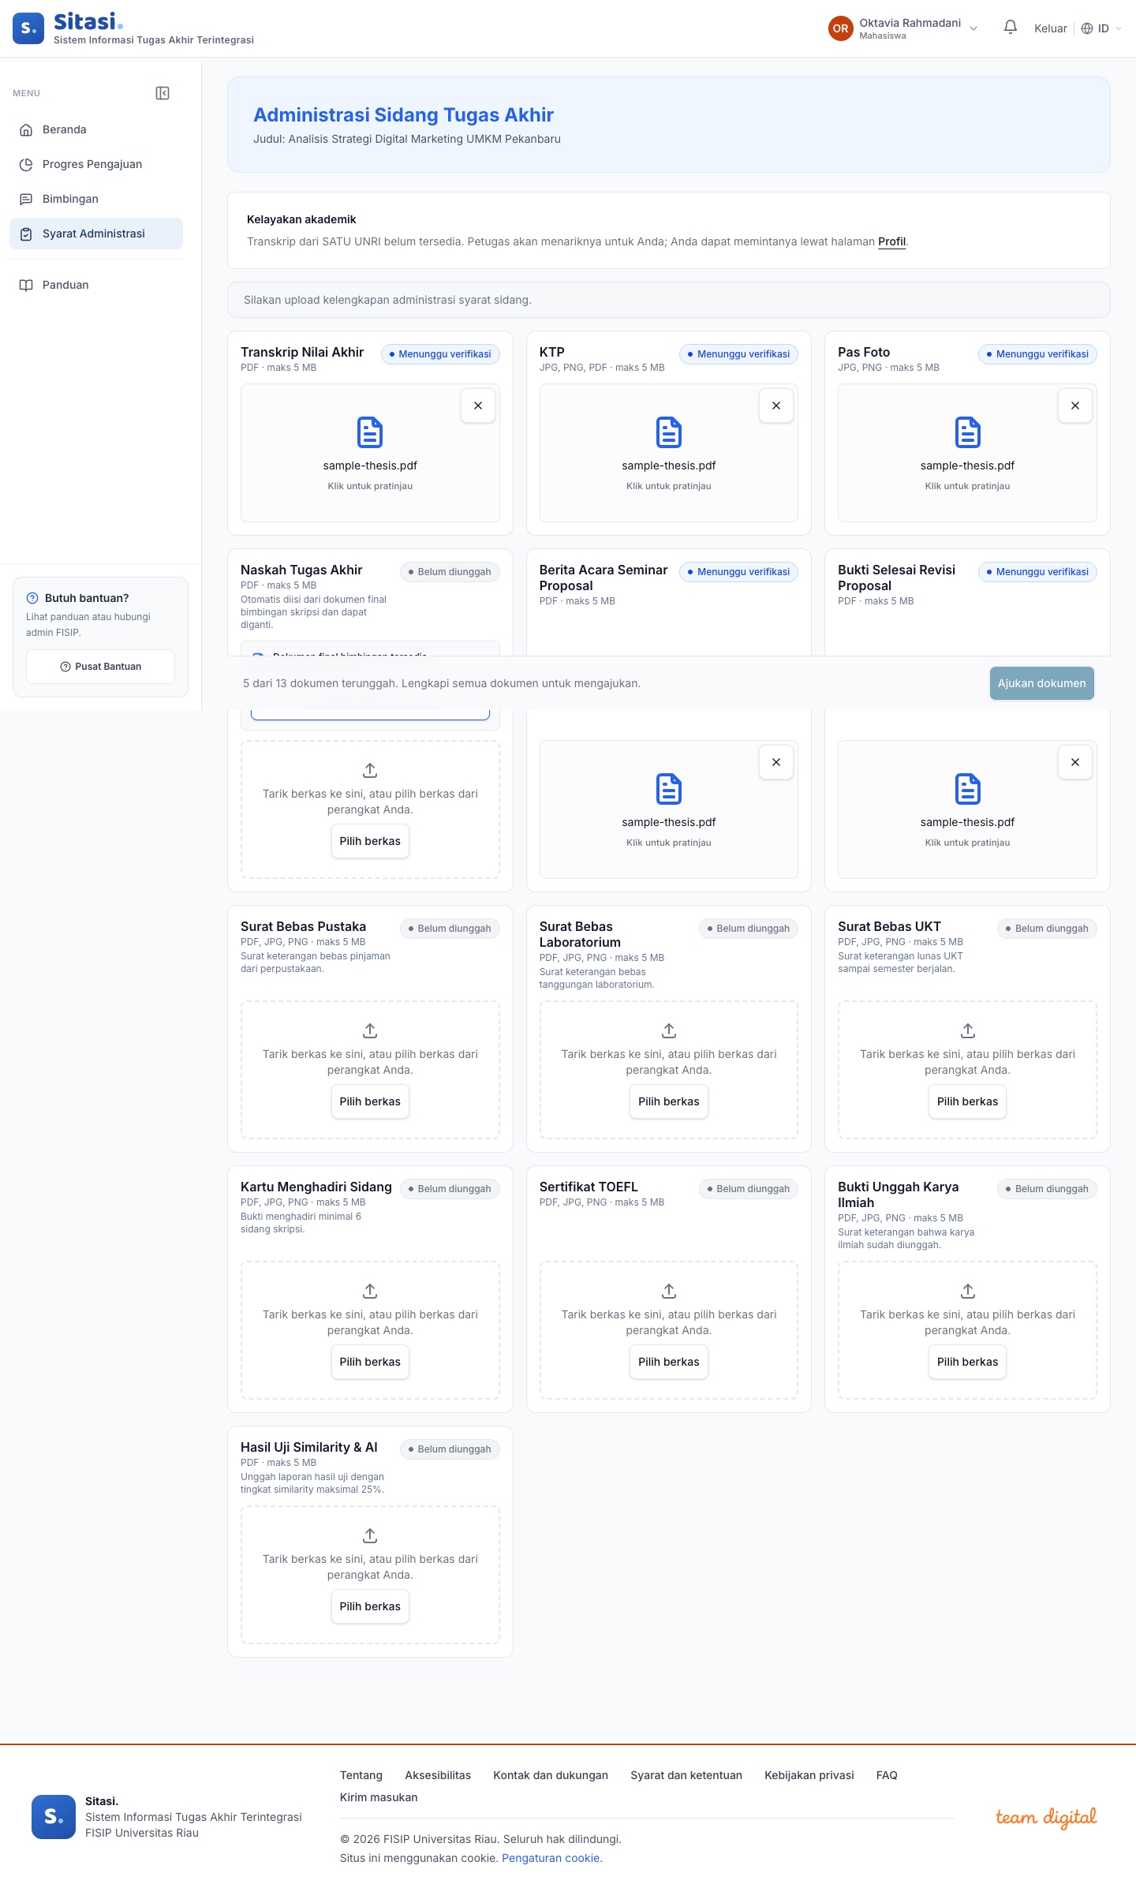Screen dimensions: 1136x1888
Task: Preview KTP document file icon
Action: pos(669,432)
